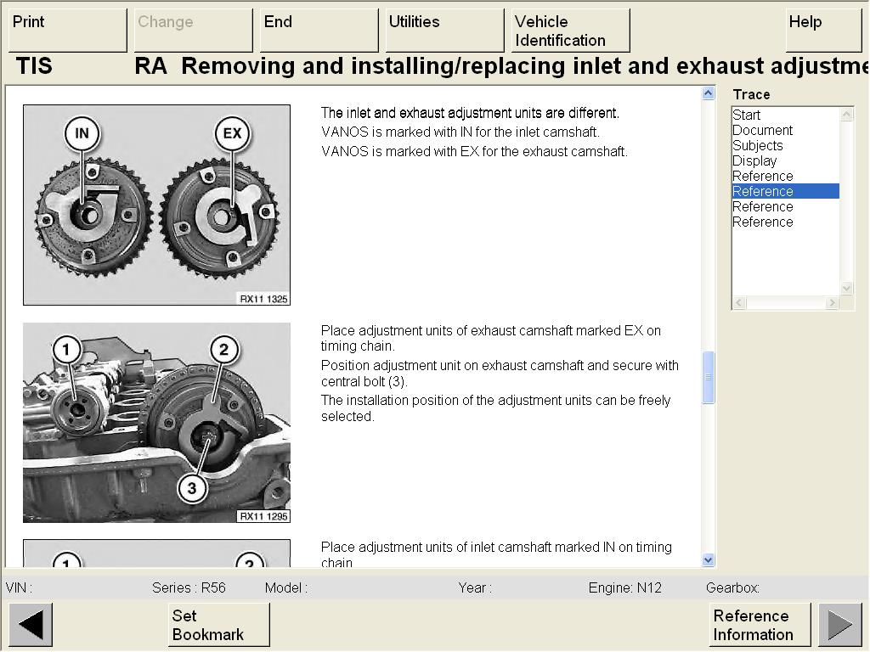Open the Utilities menu
The image size is (870, 652).
click(x=444, y=31)
